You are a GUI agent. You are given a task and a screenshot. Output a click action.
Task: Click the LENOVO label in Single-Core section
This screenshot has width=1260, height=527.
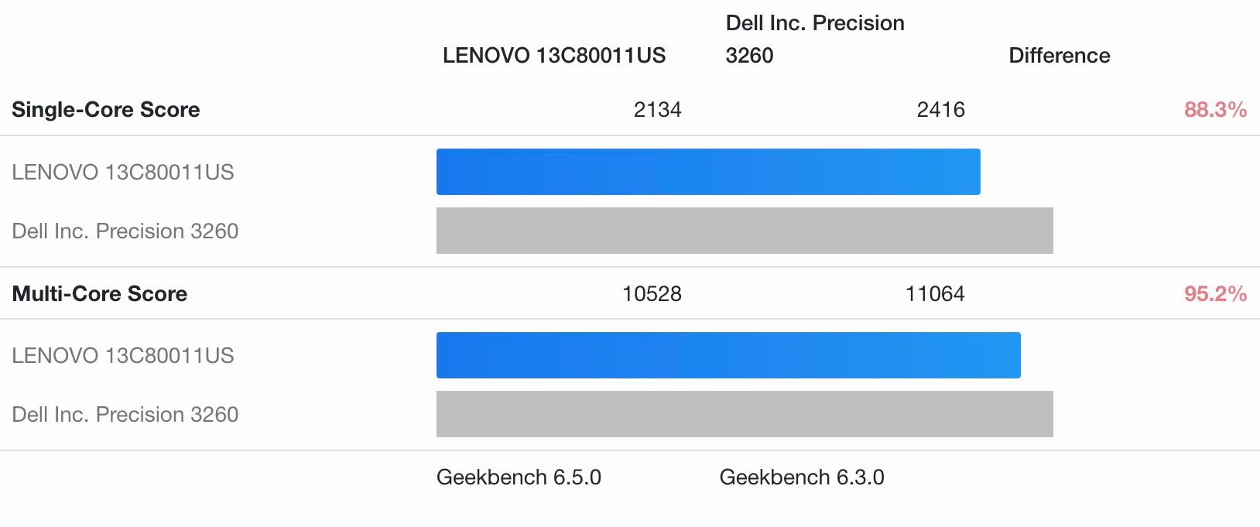[x=123, y=172]
